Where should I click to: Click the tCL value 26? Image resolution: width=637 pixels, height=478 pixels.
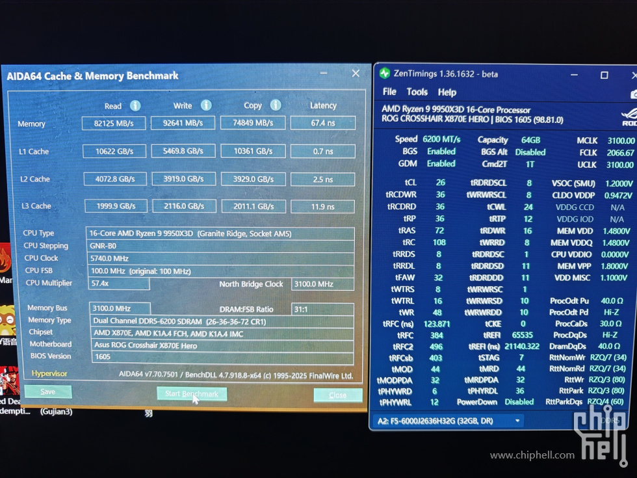pos(441,183)
